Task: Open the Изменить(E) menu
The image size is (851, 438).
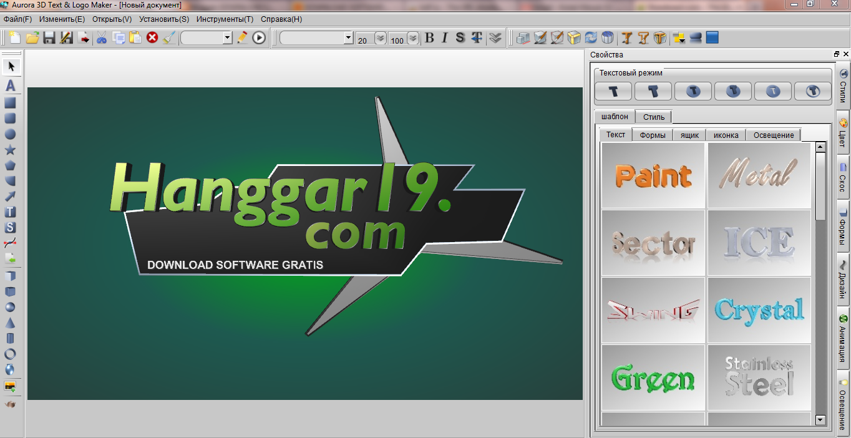Action: pos(62,19)
